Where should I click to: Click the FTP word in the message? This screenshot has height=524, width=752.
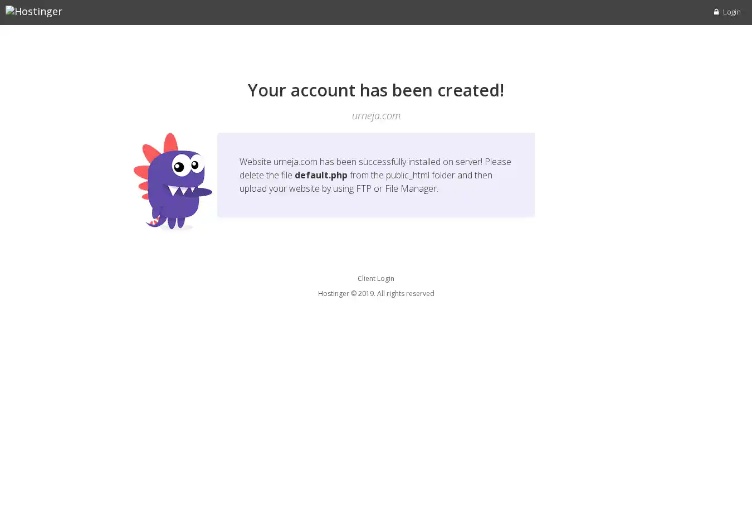[x=364, y=188]
